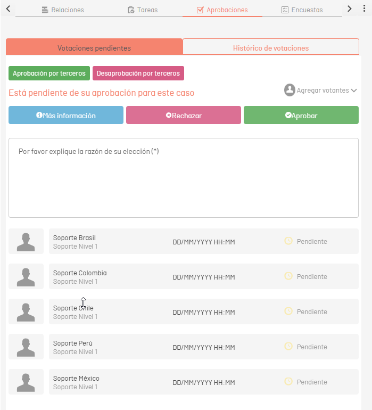Click the Aprobar button

301,115
